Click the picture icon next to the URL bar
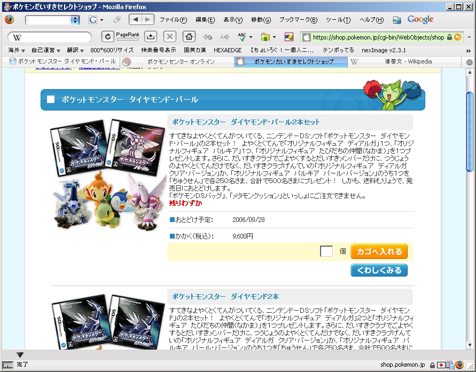The width and height of the screenshot is (476, 372). pos(288,37)
